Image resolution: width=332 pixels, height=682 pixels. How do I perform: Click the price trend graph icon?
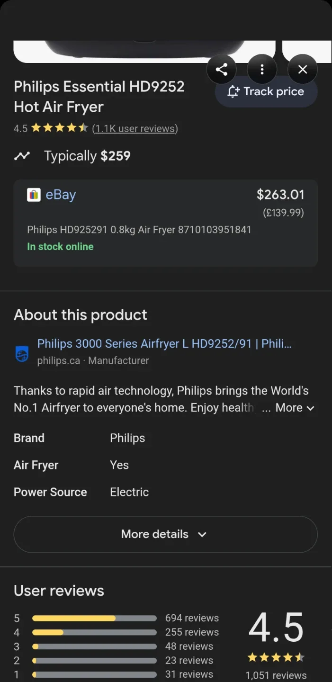(x=22, y=155)
